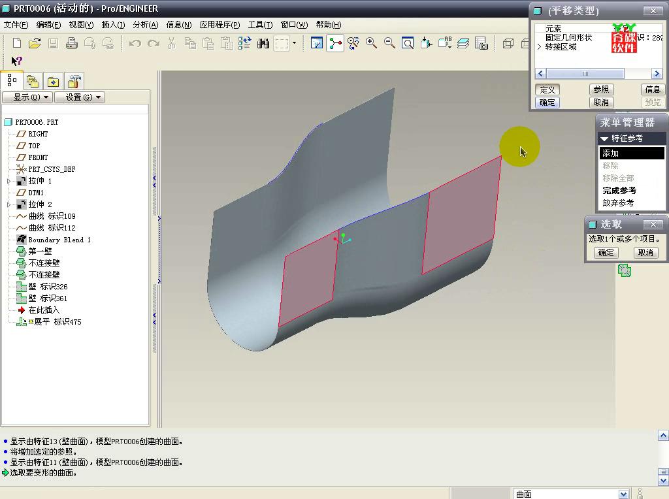Click the wireframe display icon
The width and height of the screenshot is (669, 499).
tap(508, 43)
